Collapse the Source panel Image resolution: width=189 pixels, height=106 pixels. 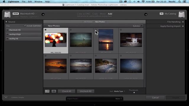tap(6, 22)
